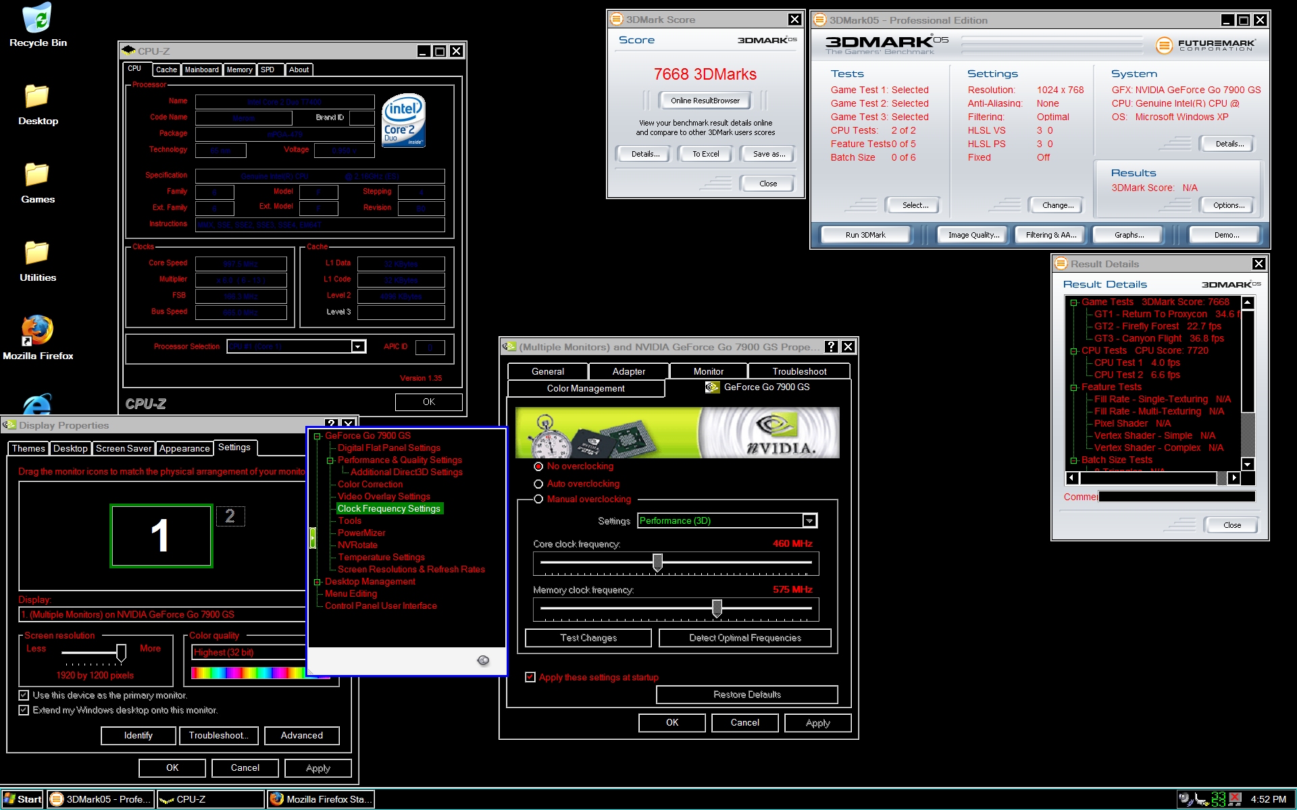Toggle Apply these settings at startup
Viewport: 1297px width, 810px height.
pos(530,677)
